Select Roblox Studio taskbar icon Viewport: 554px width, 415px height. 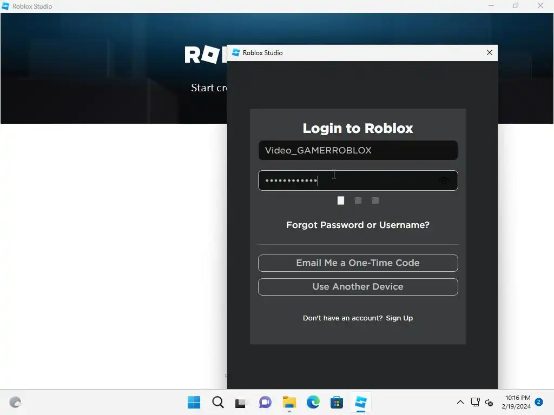pos(361,402)
